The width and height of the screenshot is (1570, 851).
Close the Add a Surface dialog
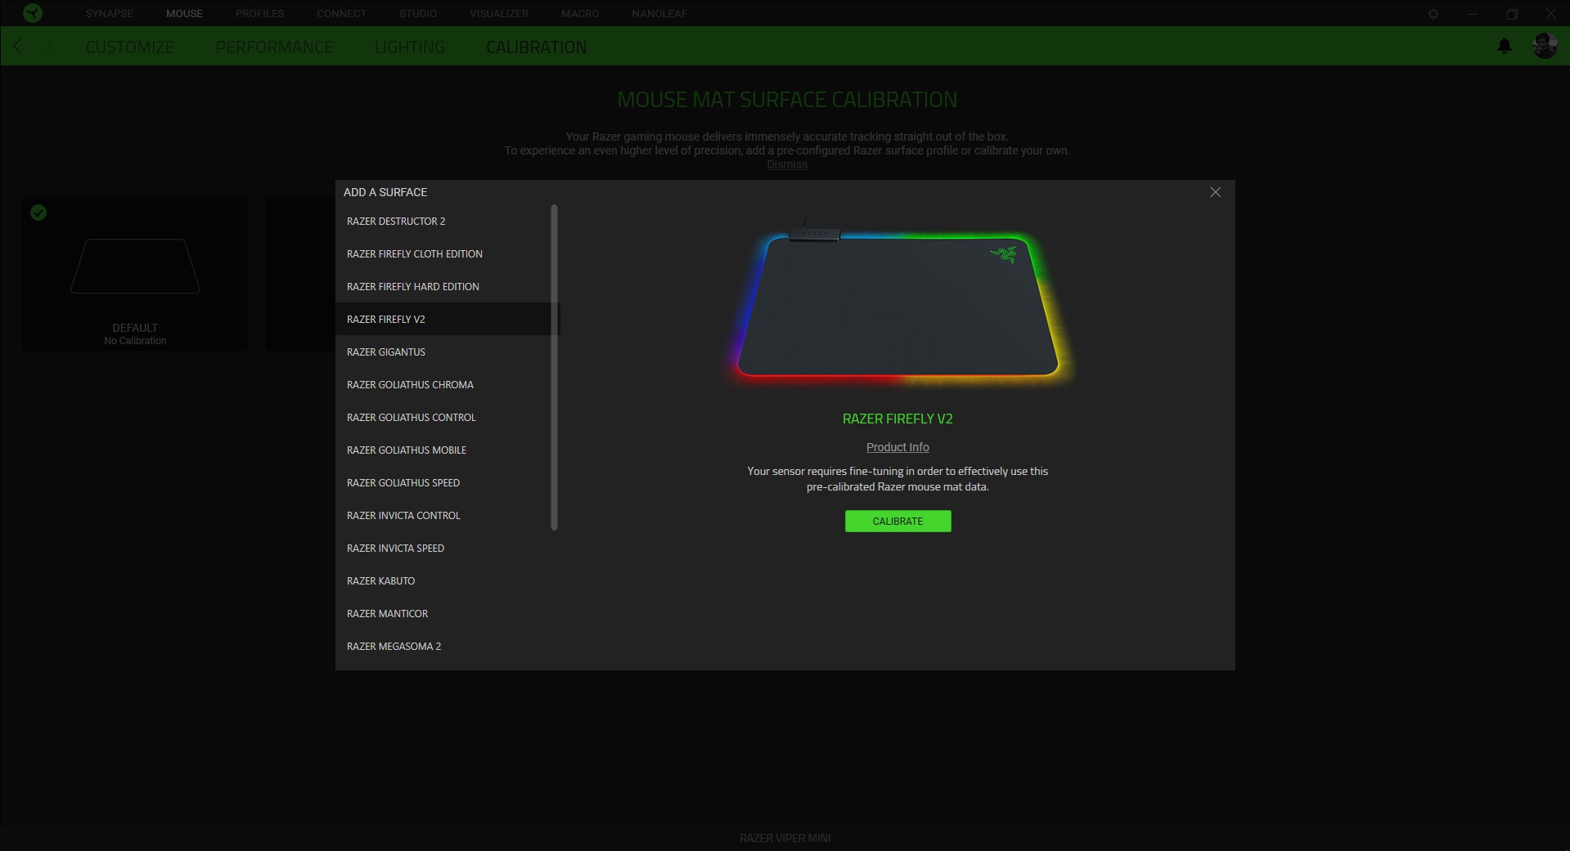click(x=1215, y=192)
